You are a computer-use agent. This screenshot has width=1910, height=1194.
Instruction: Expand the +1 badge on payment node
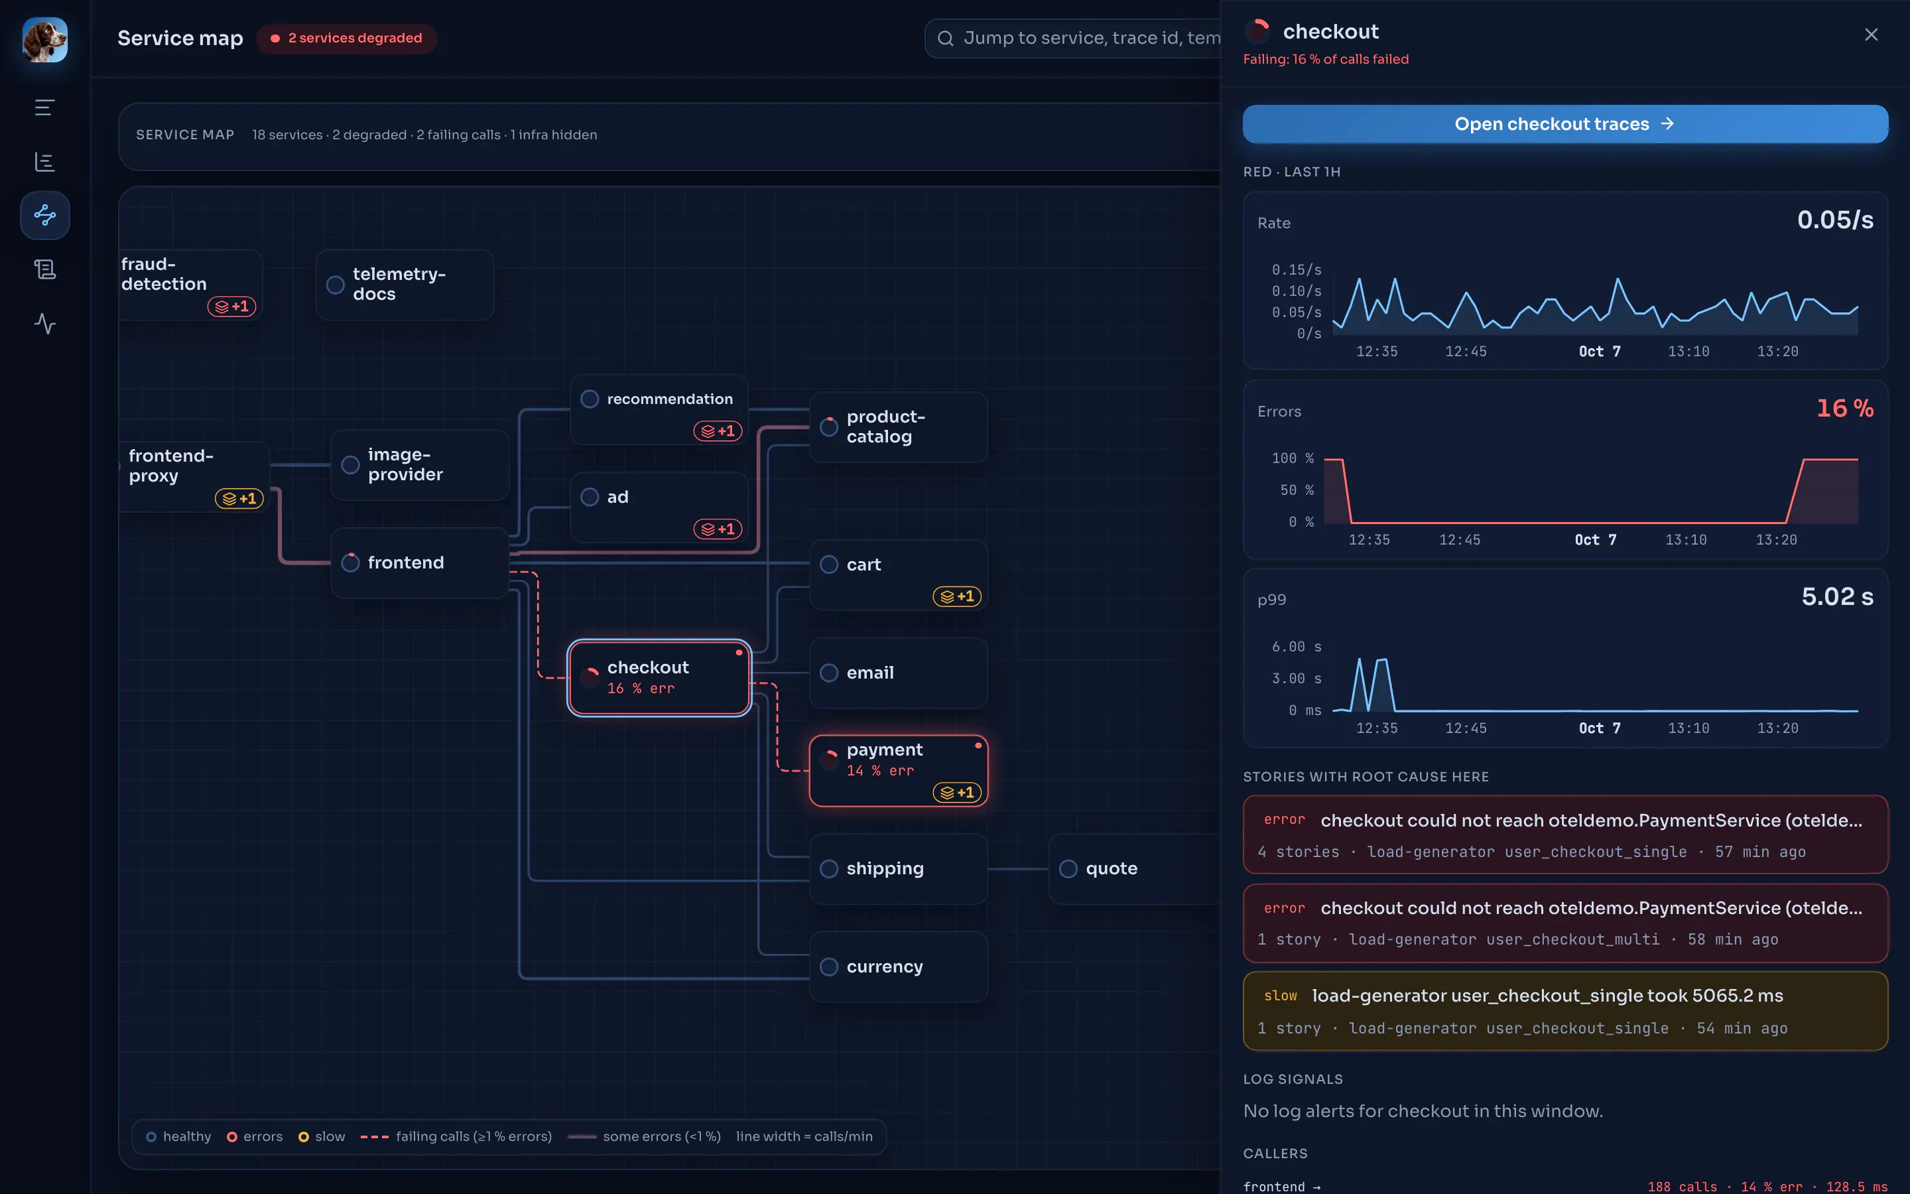click(x=956, y=792)
